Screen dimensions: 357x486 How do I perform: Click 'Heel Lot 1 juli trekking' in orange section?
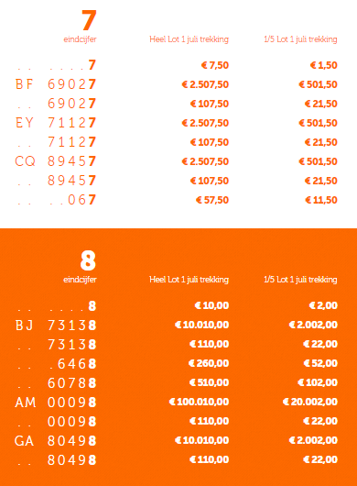tap(189, 280)
